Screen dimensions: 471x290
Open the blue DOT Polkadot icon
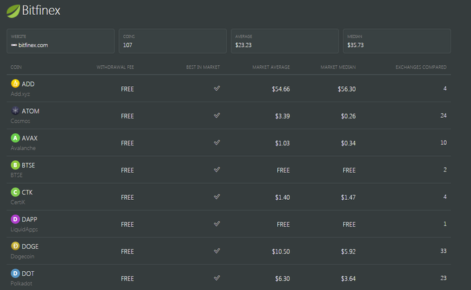pos(15,273)
